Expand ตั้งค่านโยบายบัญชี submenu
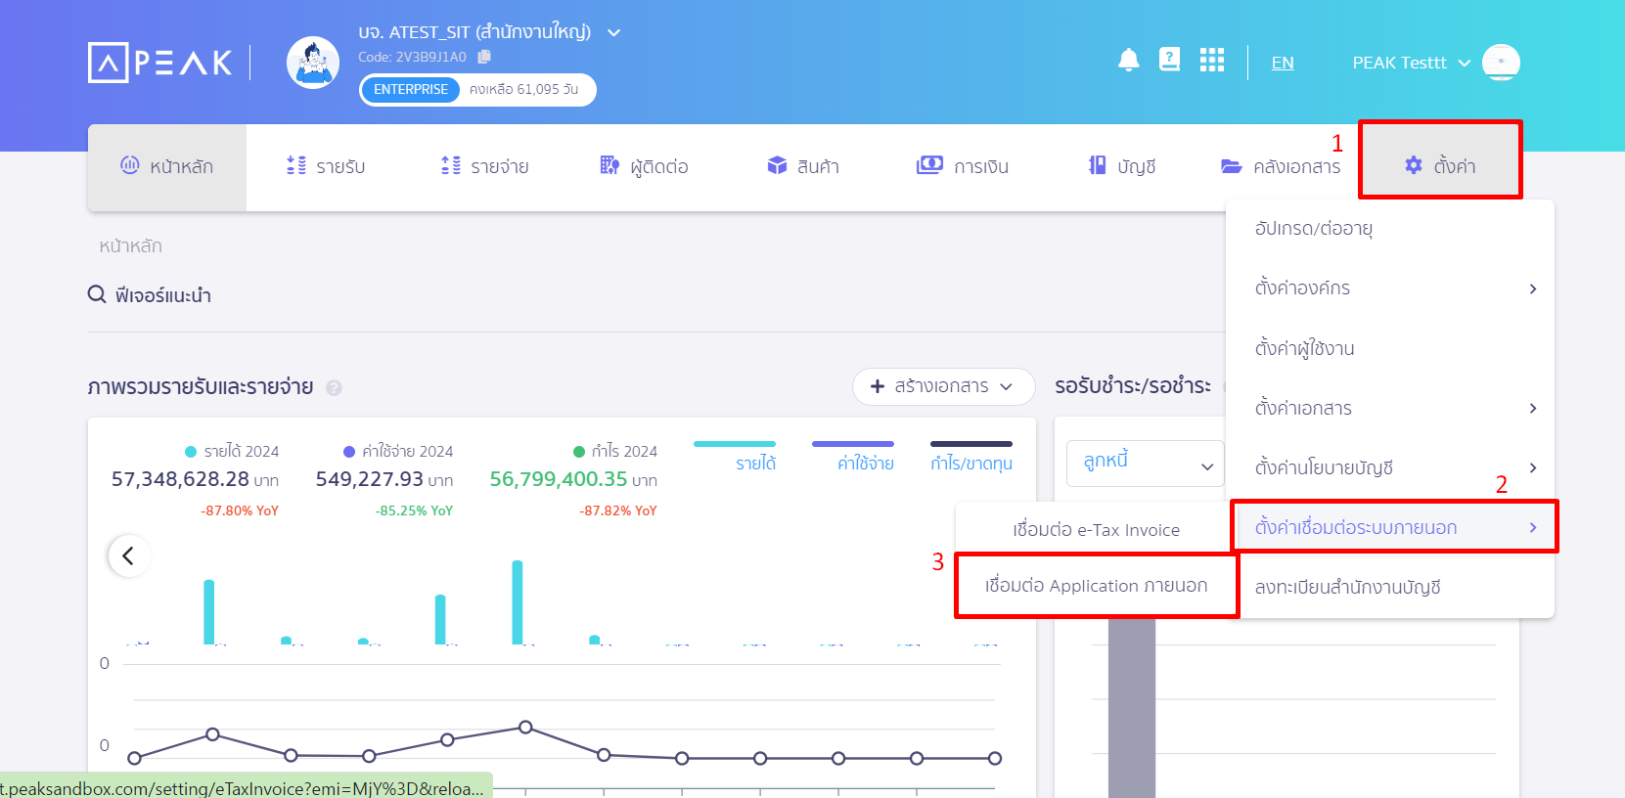The width and height of the screenshot is (1625, 798). tap(1390, 467)
